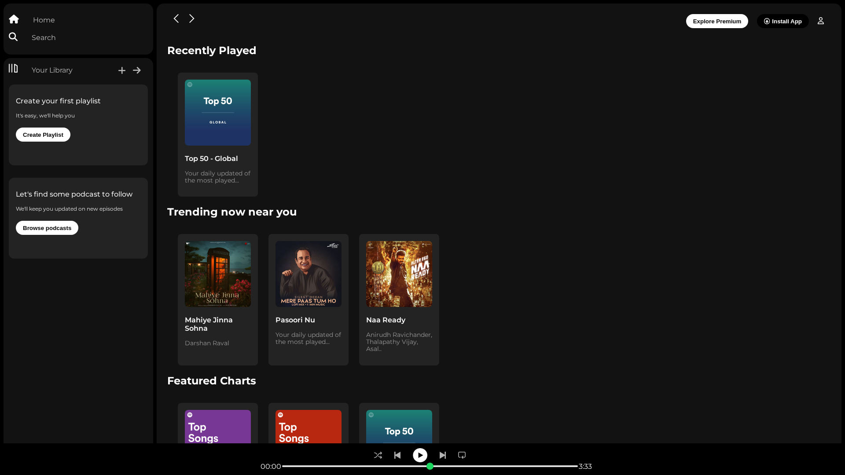
Task: Skip to the next track
Action: pos(443,455)
